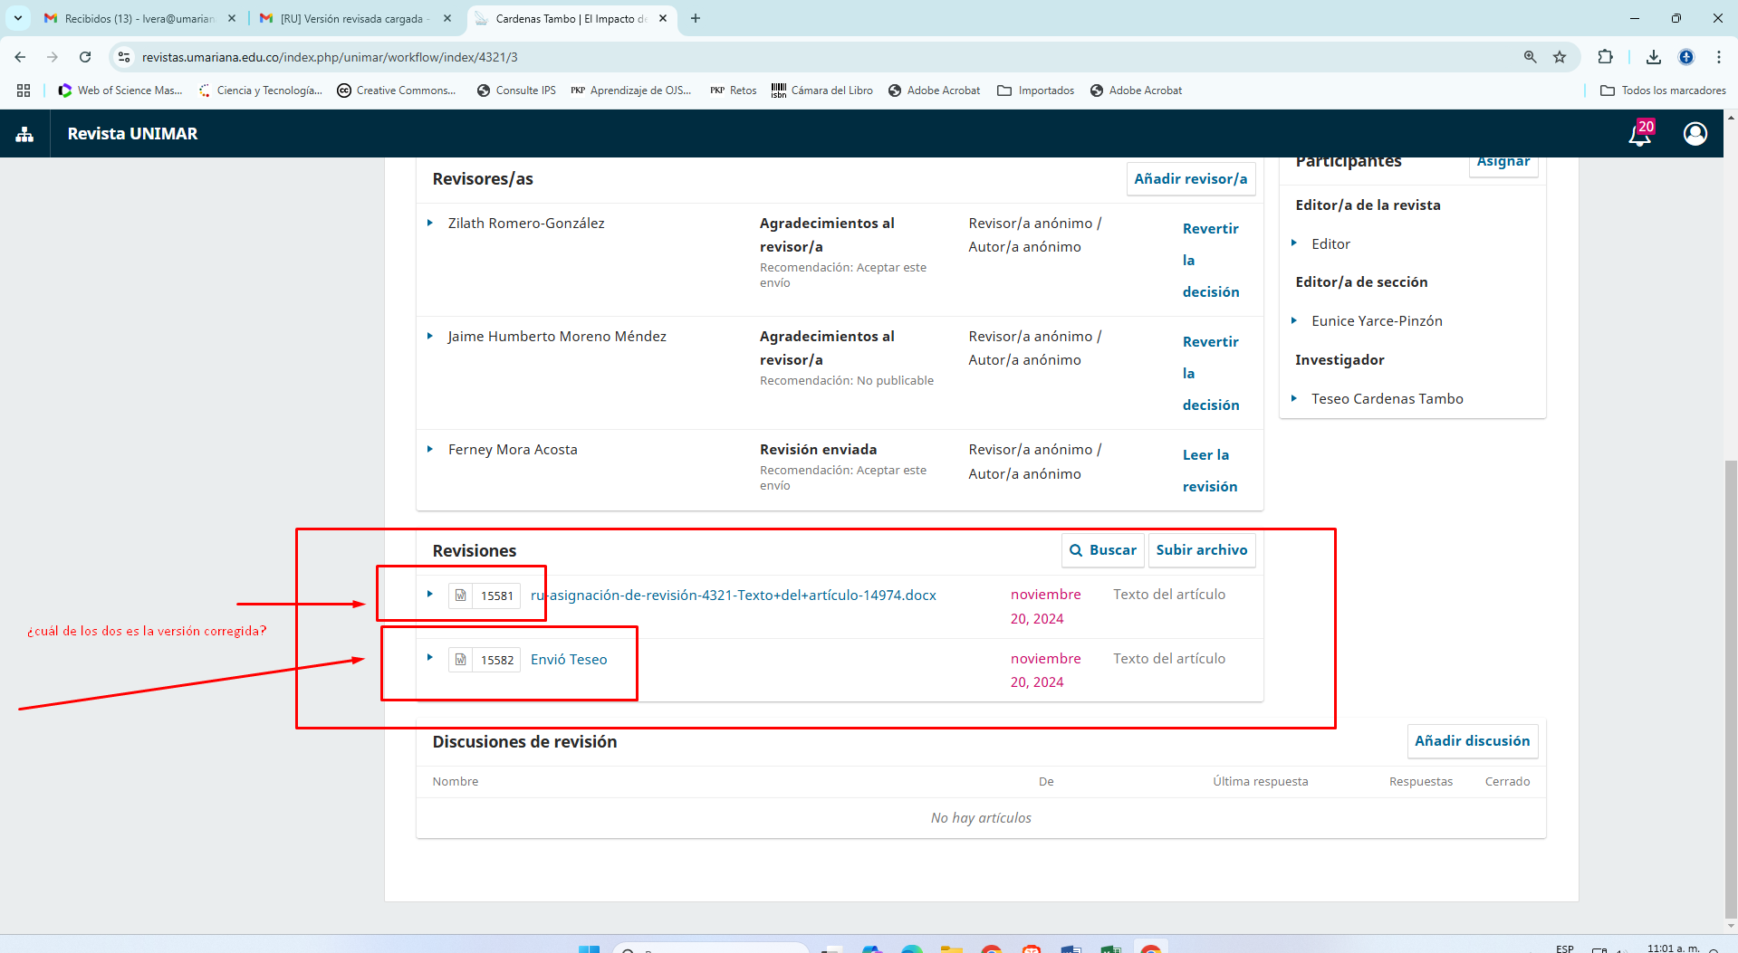Click the Añadir revisor/a button
Viewport: 1738px width, 953px height.
click(x=1190, y=179)
